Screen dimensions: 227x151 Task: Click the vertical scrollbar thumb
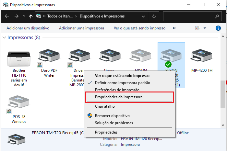223,94
